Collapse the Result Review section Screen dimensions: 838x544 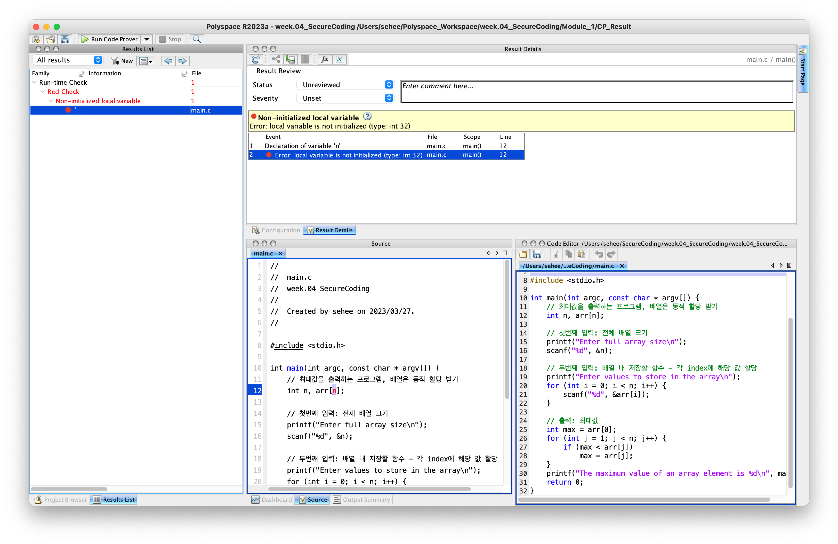tap(251, 71)
